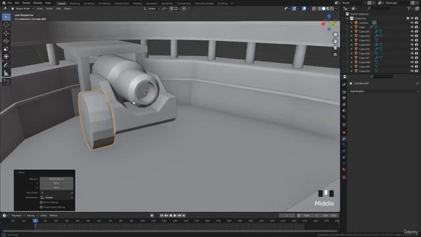Open the Output properties tab
Viewport: 421px width, 237px height.
344,98
